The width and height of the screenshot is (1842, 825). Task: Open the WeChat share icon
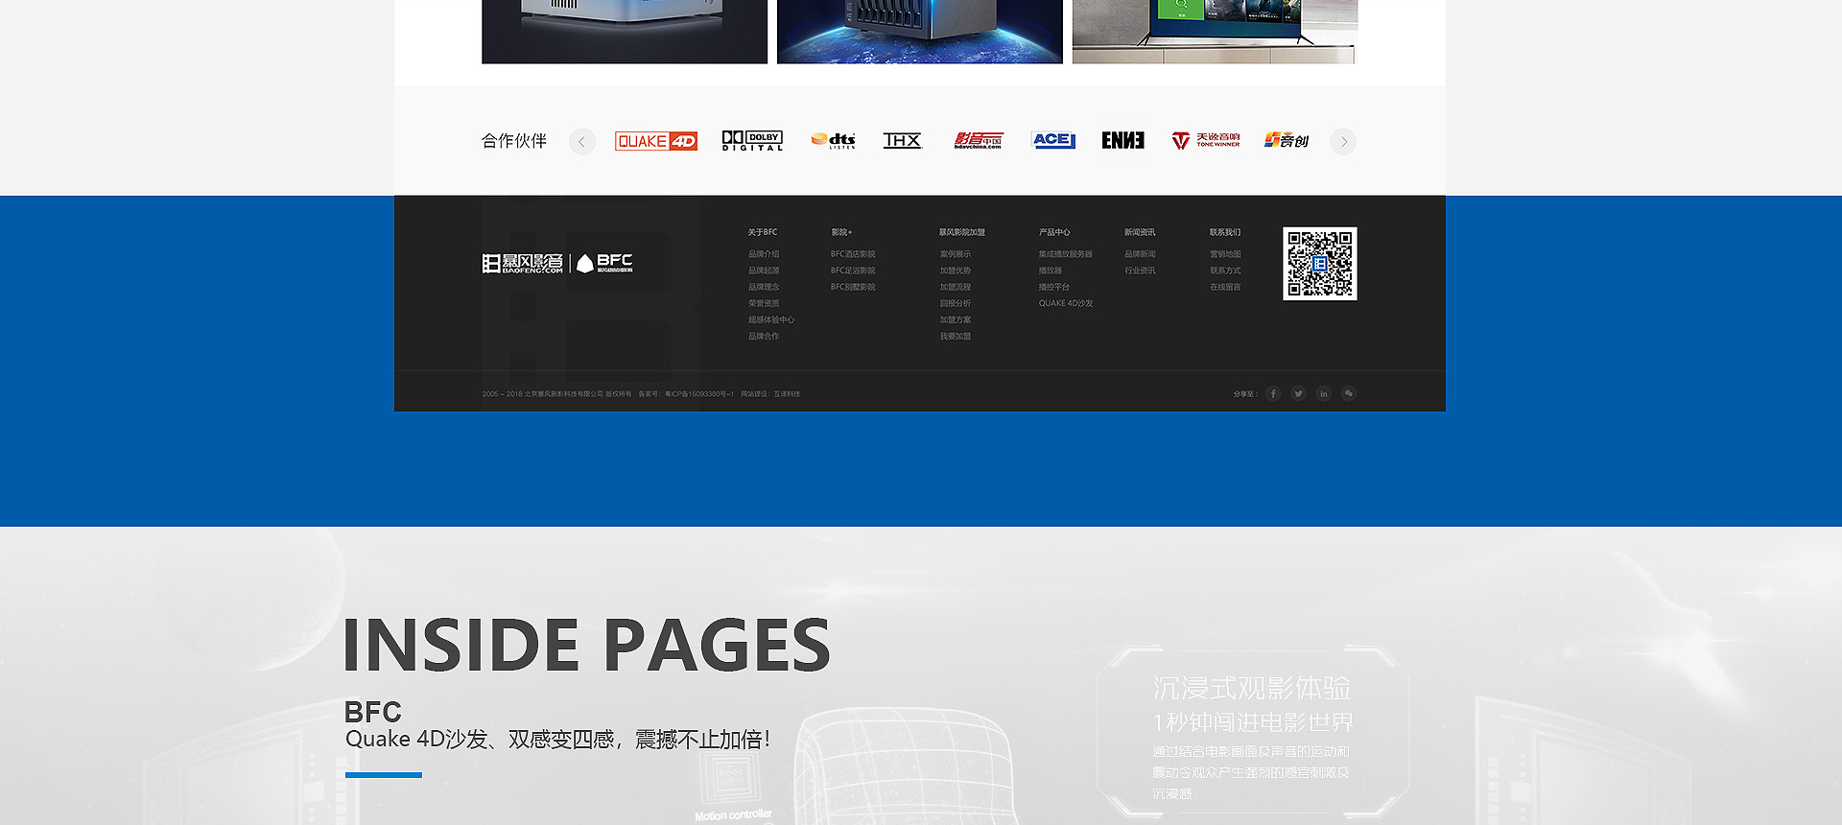[1348, 393]
